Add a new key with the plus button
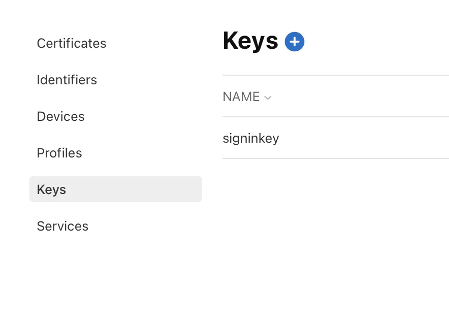This screenshot has width=449, height=320. coord(295,42)
